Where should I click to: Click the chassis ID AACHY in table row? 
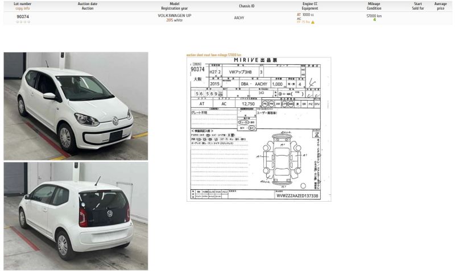pos(239,18)
